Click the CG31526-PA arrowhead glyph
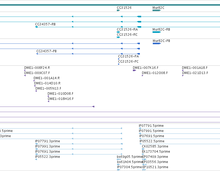The height and width of the screenshot is (171, 220). click(119, 59)
